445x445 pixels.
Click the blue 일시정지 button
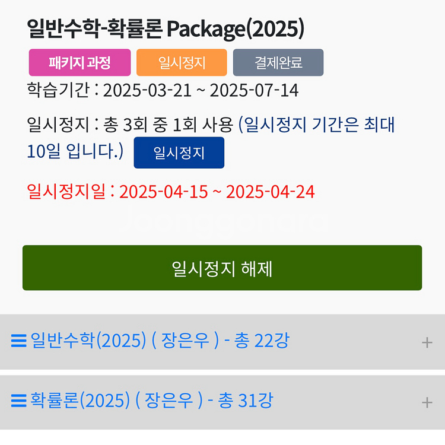tap(179, 152)
